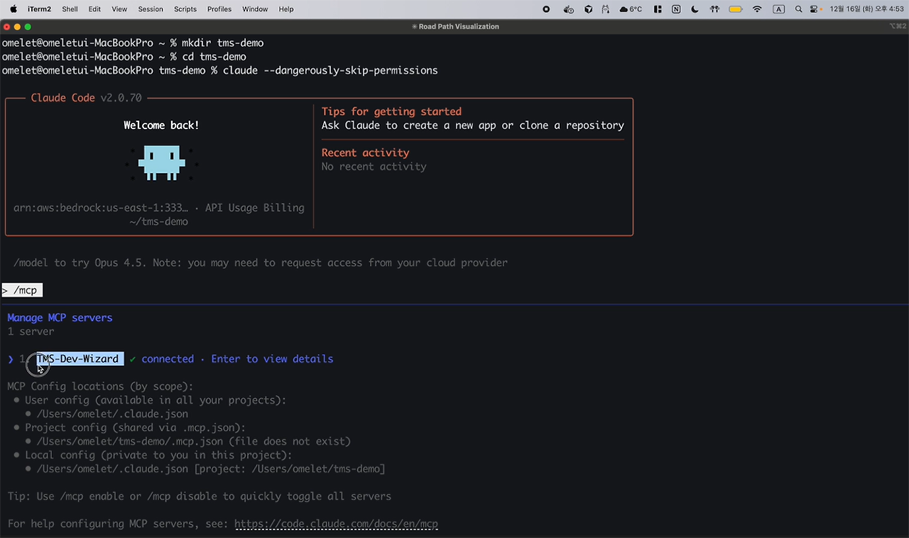Click the ~/tms-demo path in welcome box
909x538 pixels.
coord(158,221)
